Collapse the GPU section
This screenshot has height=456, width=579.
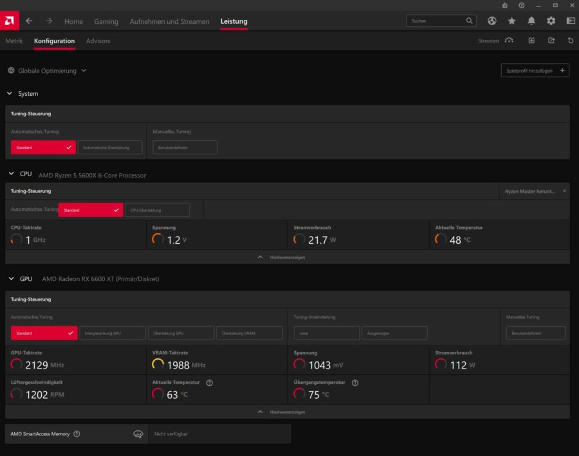pyautogui.click(x=10, y=278)
